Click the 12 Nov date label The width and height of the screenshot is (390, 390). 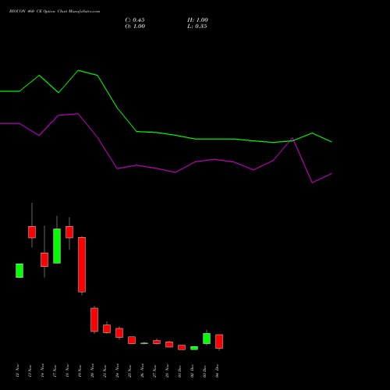[17, 370]
